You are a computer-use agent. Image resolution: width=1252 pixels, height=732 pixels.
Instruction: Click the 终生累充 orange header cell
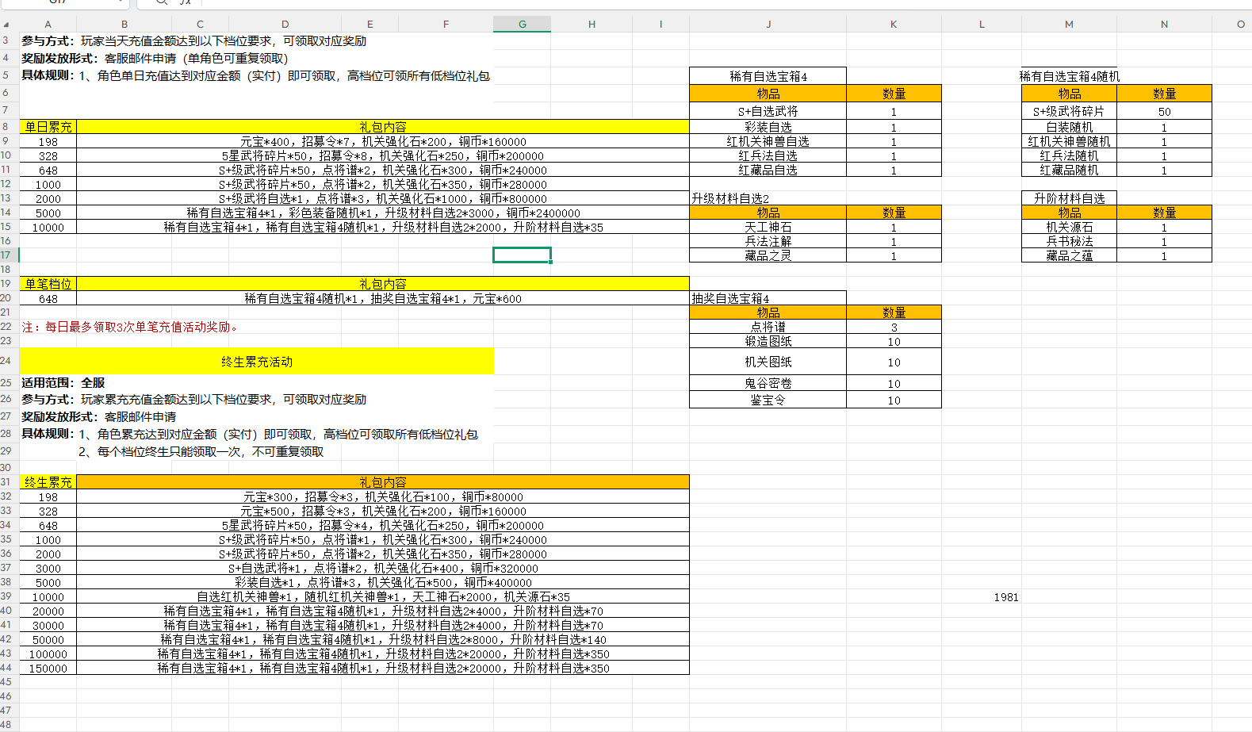coord(48,482)
